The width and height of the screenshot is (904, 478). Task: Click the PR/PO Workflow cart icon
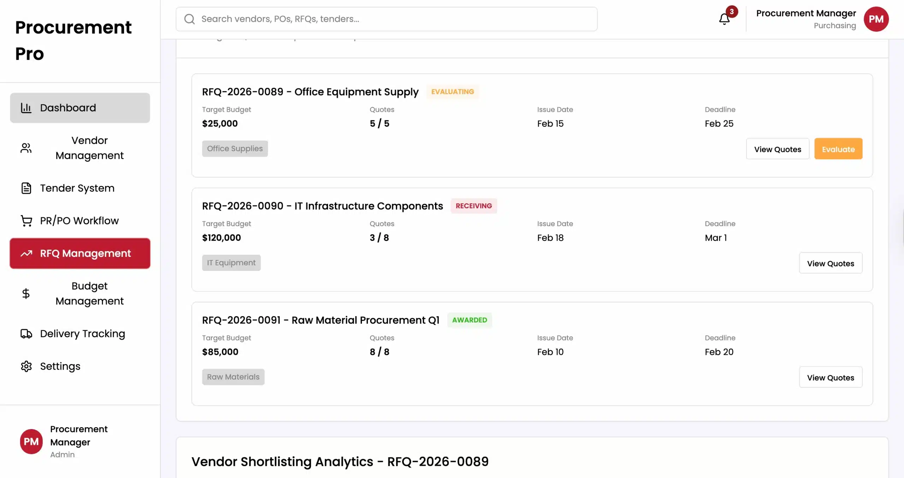tap(26, 221)
